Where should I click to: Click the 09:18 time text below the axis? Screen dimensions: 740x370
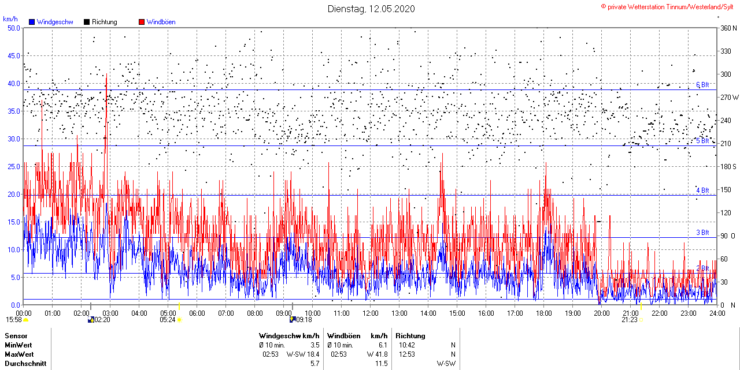point(304,319)
